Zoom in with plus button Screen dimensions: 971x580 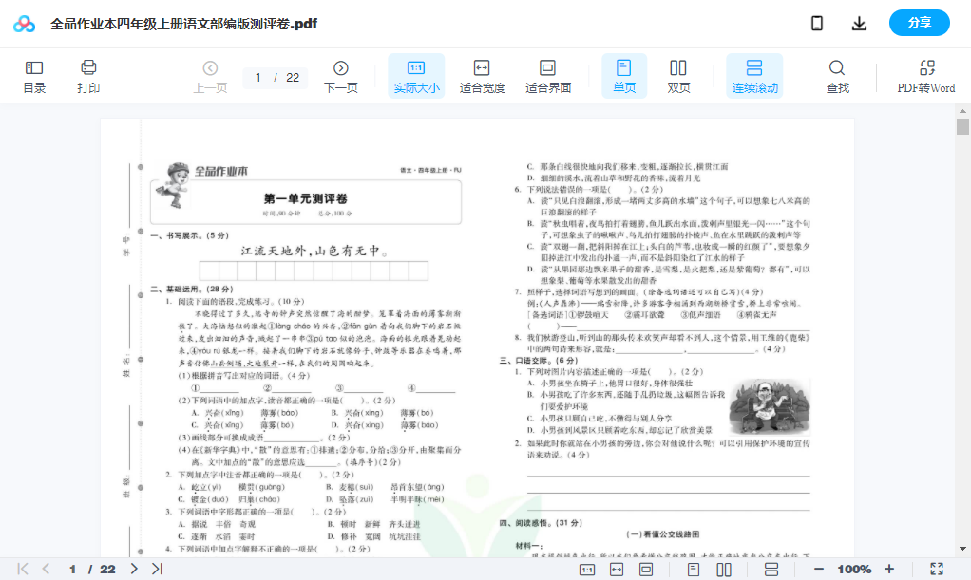(889, 569)
